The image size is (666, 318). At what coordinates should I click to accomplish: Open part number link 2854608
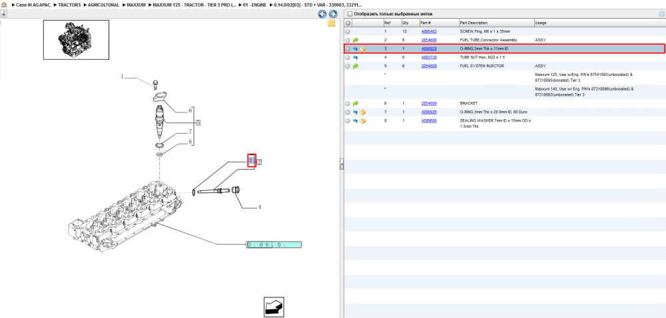pos(428,66)
